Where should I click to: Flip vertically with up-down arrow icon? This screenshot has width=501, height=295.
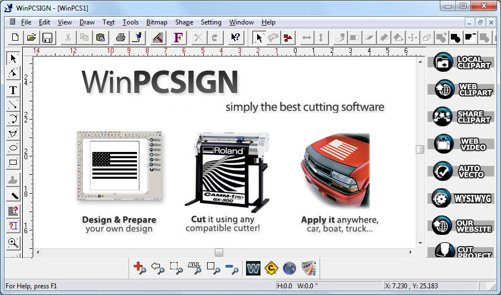click(321, 38)
